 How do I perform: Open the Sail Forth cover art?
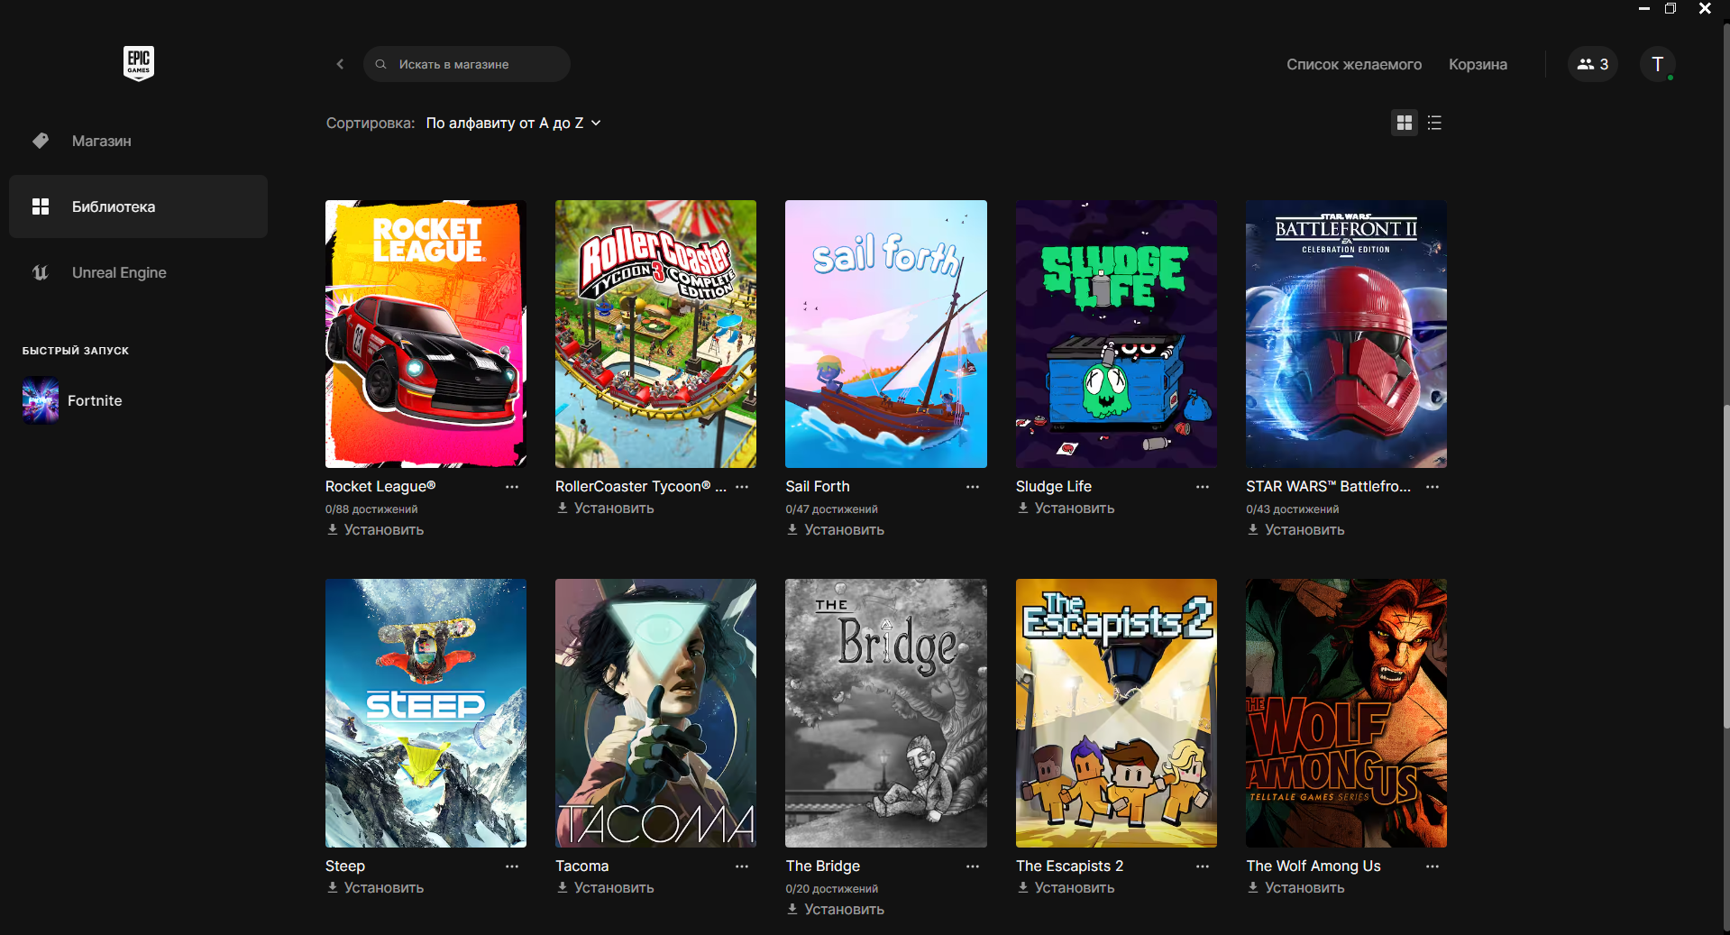point(886,334)
